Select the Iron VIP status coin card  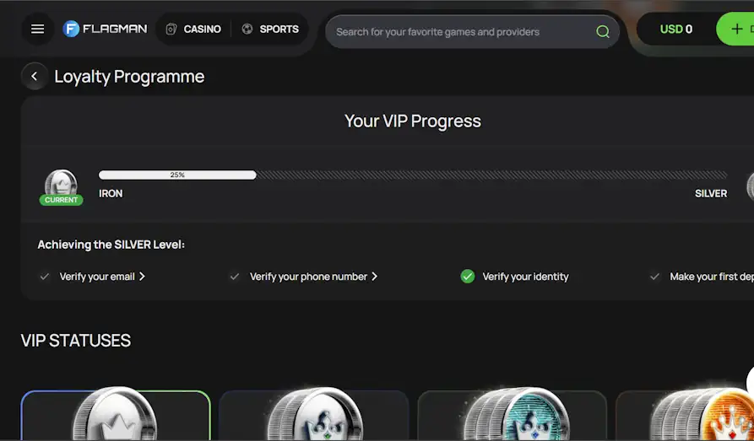(116, 415)
